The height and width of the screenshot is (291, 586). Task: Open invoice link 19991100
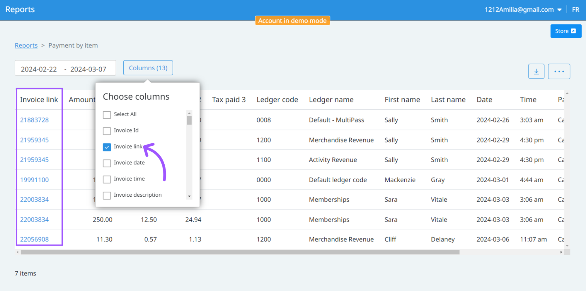click(34, 180)
